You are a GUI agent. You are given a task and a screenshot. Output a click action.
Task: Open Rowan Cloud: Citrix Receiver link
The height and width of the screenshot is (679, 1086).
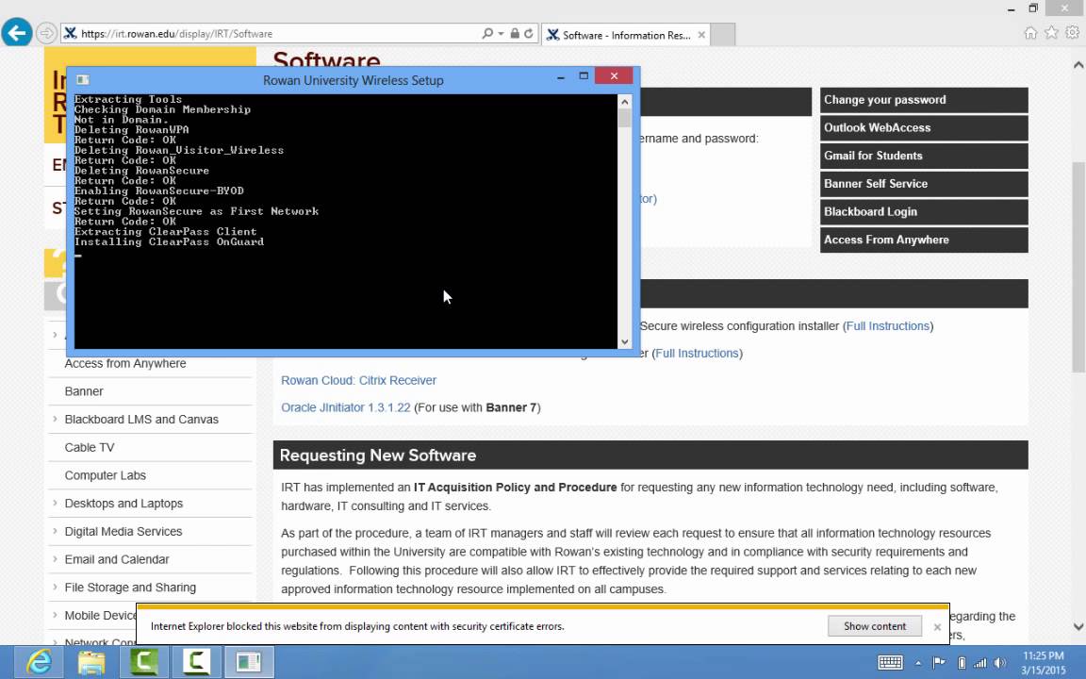pyautogui.click(x=359, y=380)
